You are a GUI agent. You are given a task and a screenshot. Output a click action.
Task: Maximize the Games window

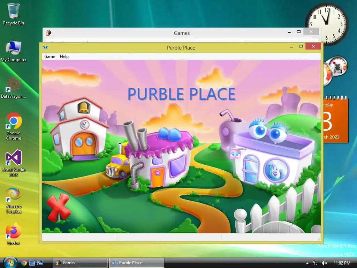coord(299,32)
